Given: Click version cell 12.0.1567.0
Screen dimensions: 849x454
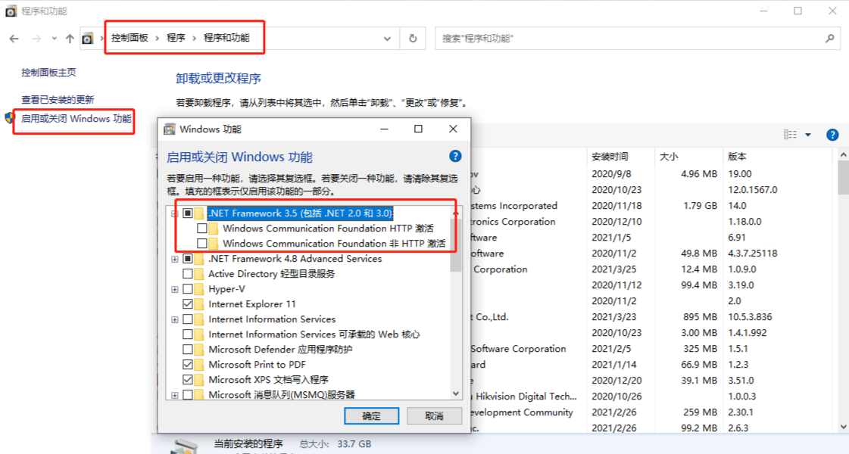Looking at the screenshot, I should tap(753, 190).
